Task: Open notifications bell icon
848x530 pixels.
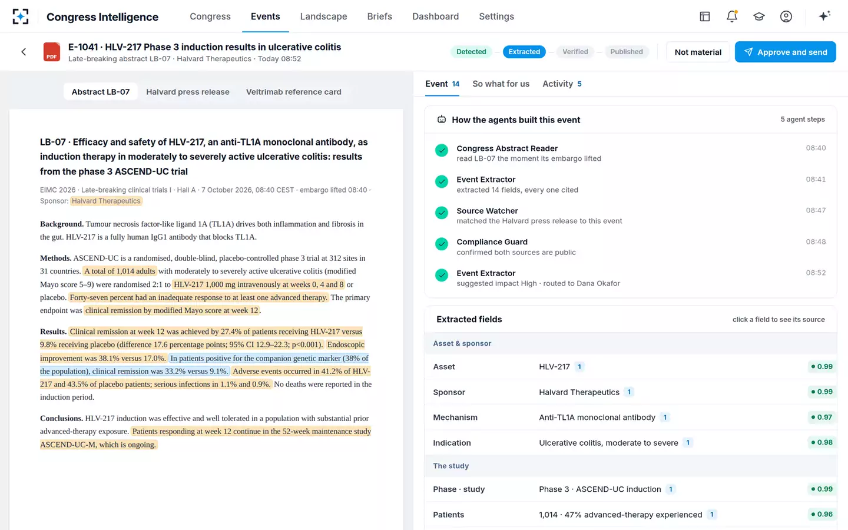Action: (732, 16)
